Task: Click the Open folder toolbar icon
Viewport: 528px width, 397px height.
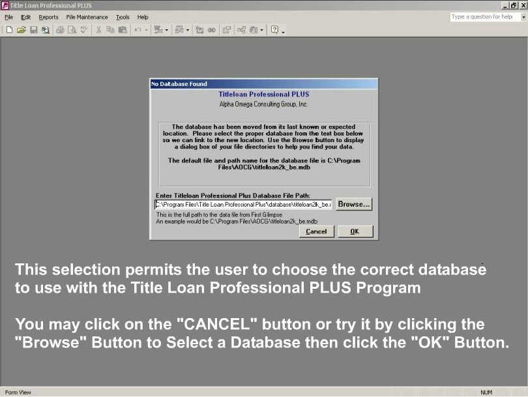Action: tap(21, 30)
